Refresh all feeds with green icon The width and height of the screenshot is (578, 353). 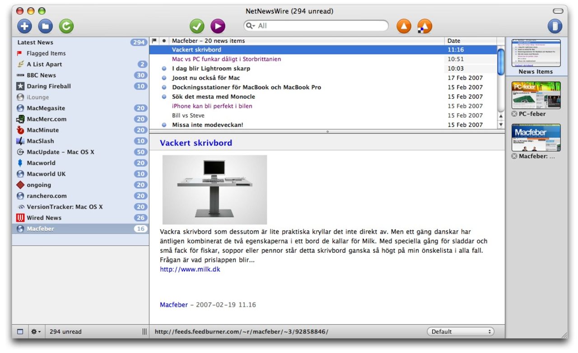point(66,26)
